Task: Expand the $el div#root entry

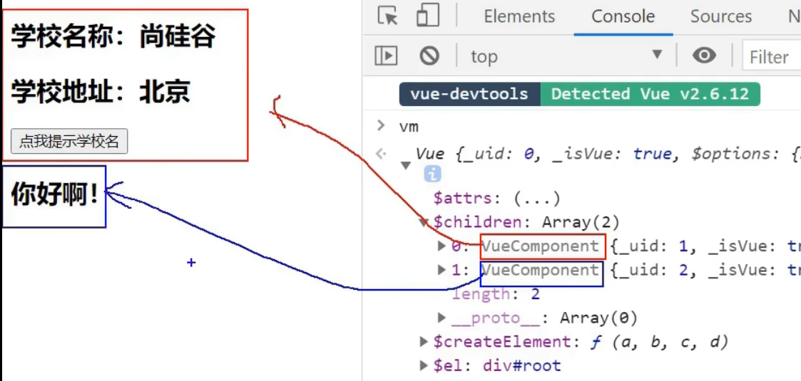Action: coord(425,366)
